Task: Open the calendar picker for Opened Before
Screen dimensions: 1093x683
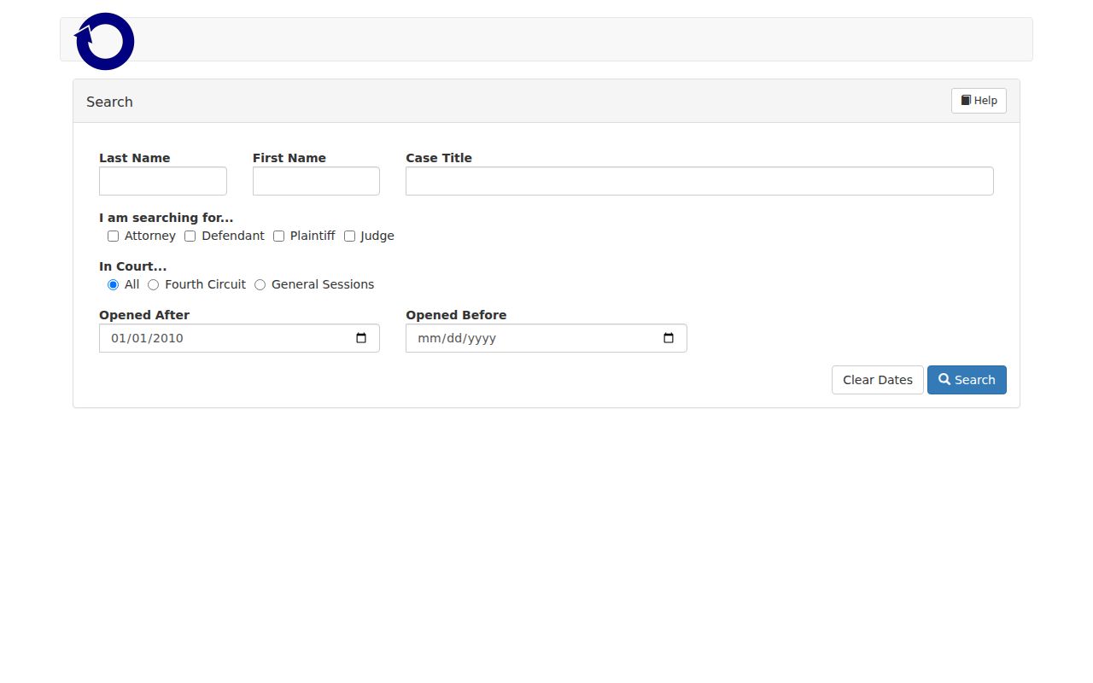Action: pyautogui.click(x=669, y=338)
